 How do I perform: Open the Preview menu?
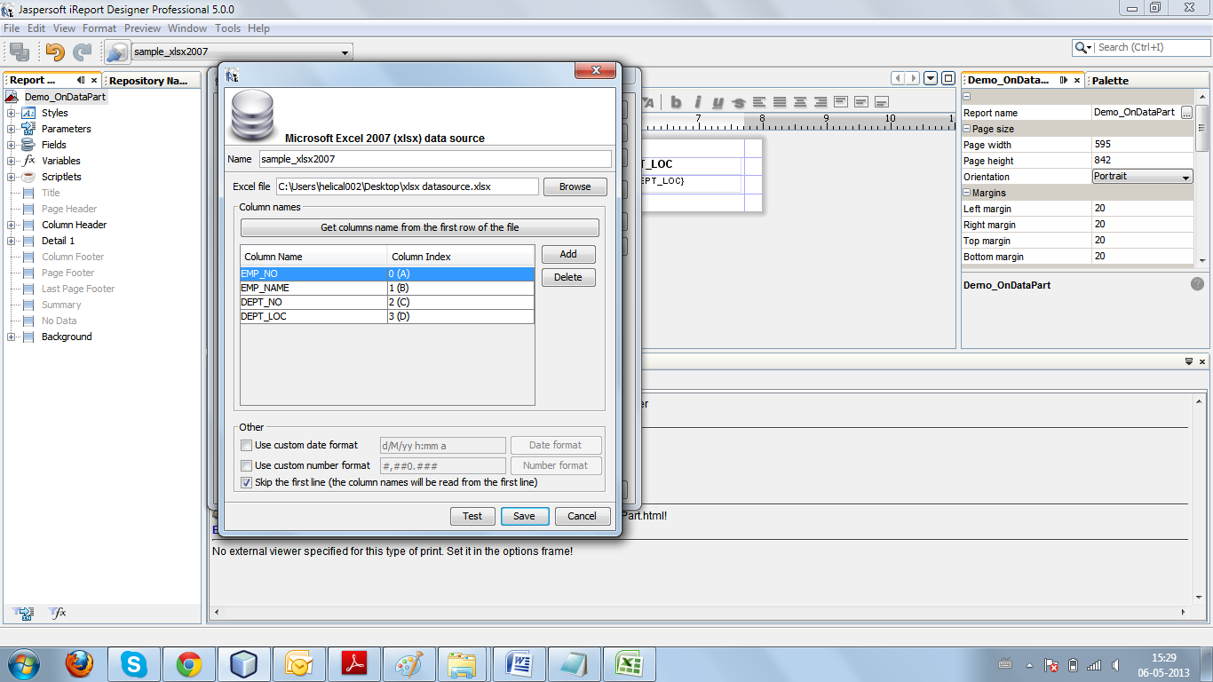[142, 28]
